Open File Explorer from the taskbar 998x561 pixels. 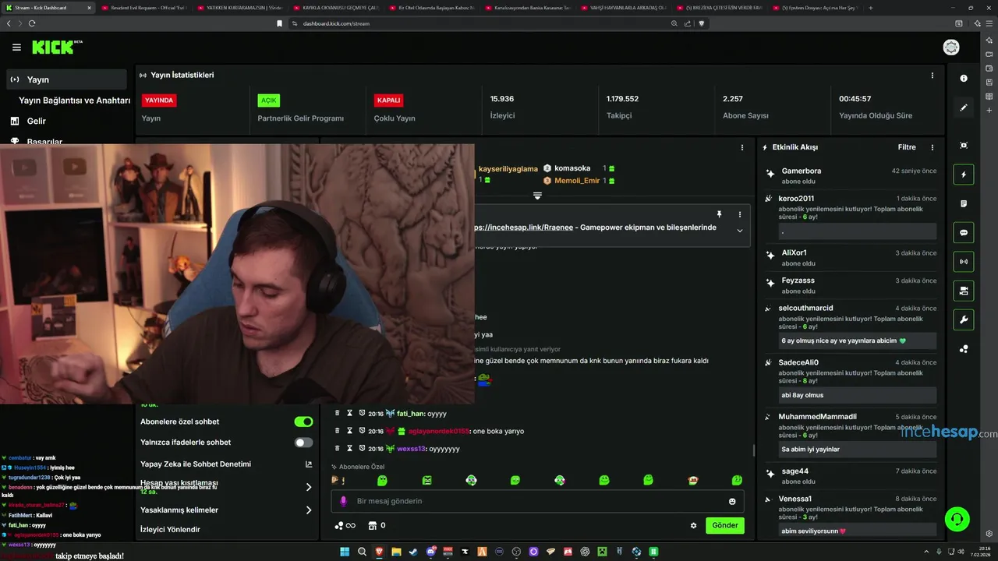click(396, 552)
